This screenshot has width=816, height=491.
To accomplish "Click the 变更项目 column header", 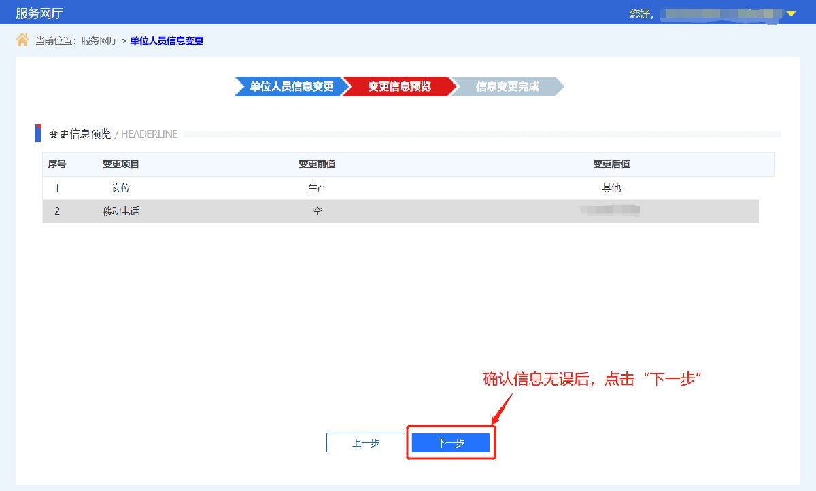I will (x=121, y=164).
